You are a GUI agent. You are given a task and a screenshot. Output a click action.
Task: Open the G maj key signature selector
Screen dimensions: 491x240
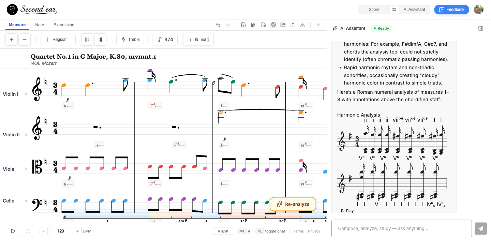[198, 40]
